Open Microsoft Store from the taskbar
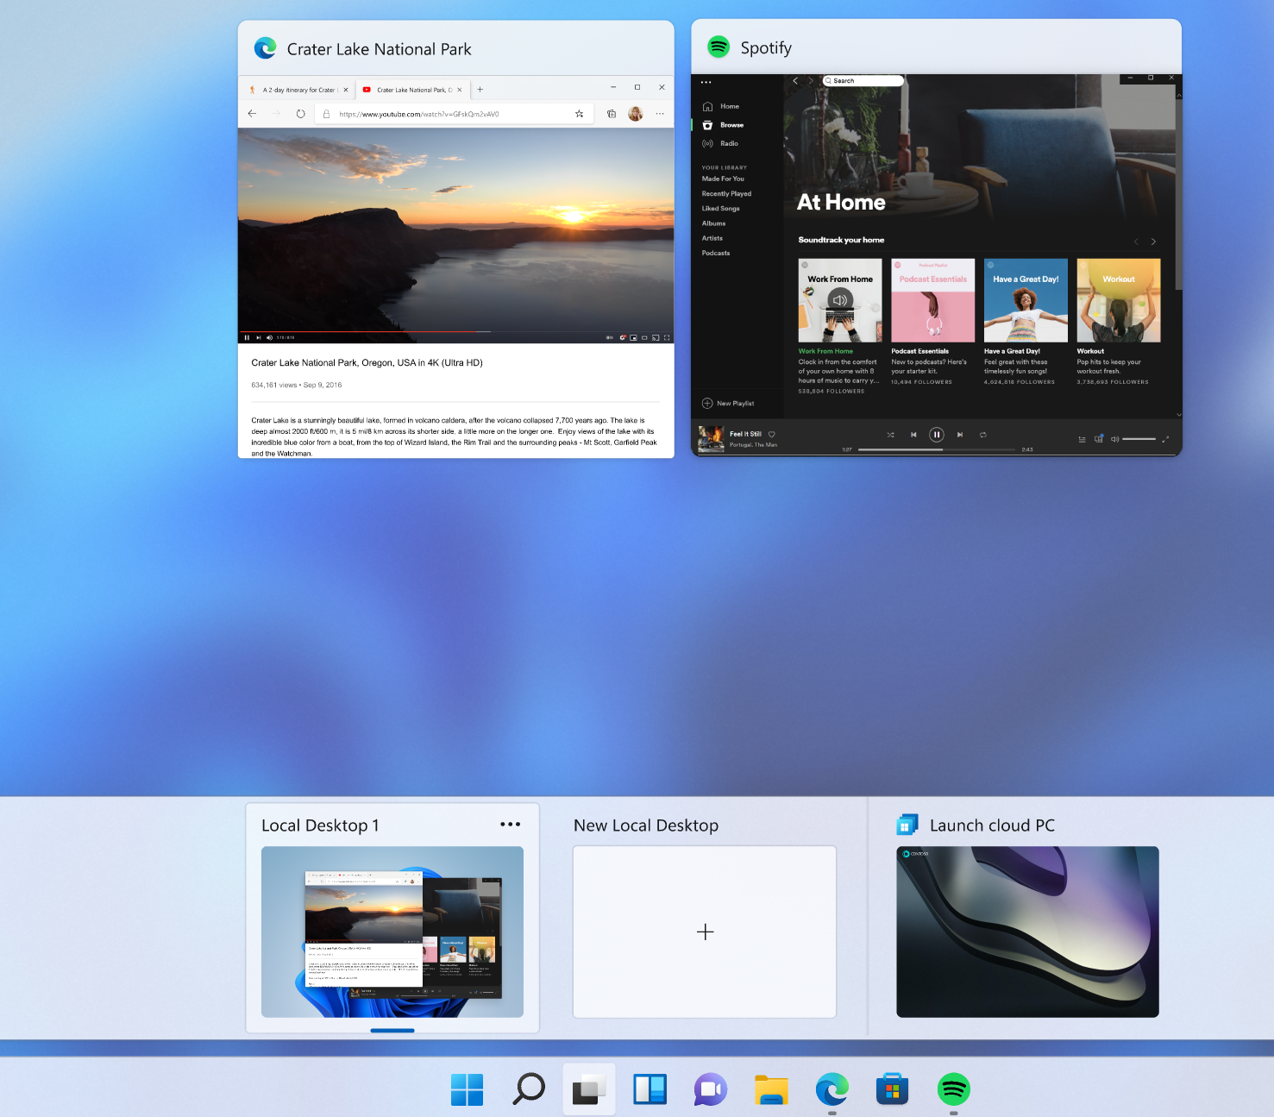 click(x=892, y=1089)
